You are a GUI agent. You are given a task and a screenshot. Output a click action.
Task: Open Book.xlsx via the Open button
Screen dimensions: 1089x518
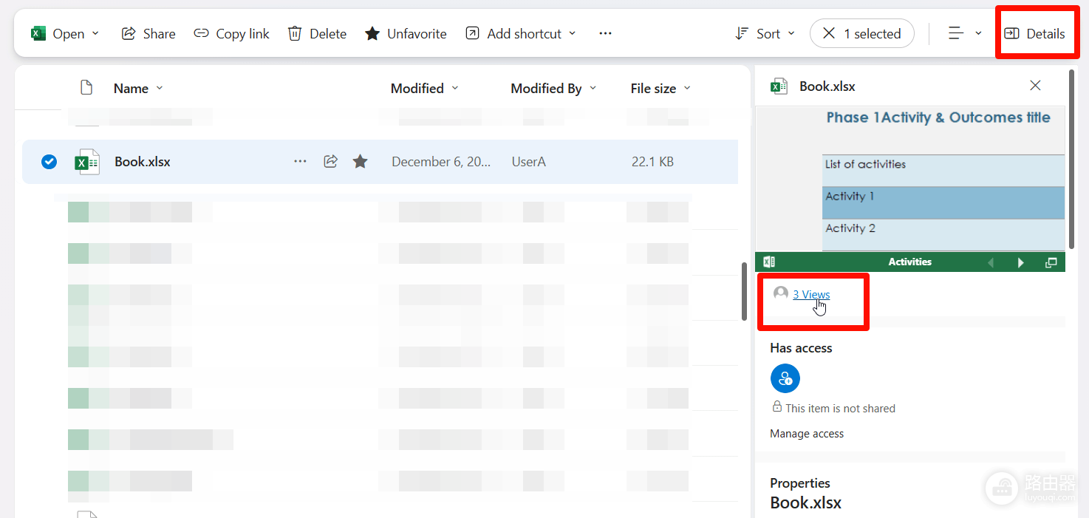[58, 34]
